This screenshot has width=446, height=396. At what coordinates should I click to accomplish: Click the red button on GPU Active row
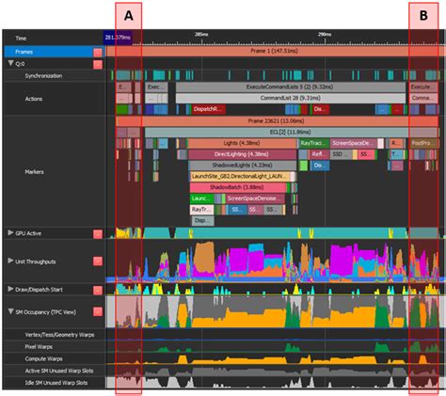pyautogui.click(x=98, y=234)
